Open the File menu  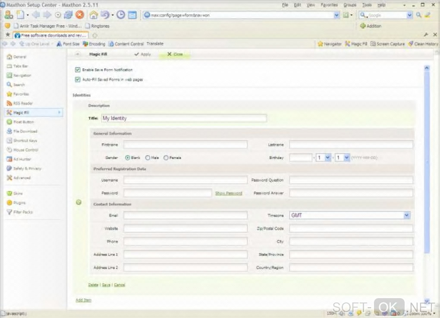pyautogui.click(x=285, y=5)
